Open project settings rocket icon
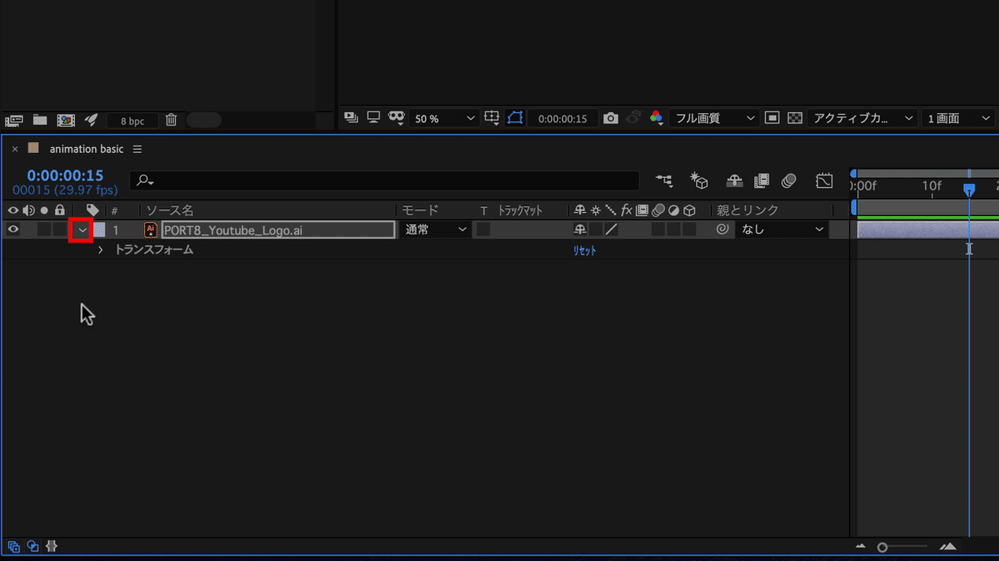This screenshot has width=999, height=561. [x=92, y=120]
